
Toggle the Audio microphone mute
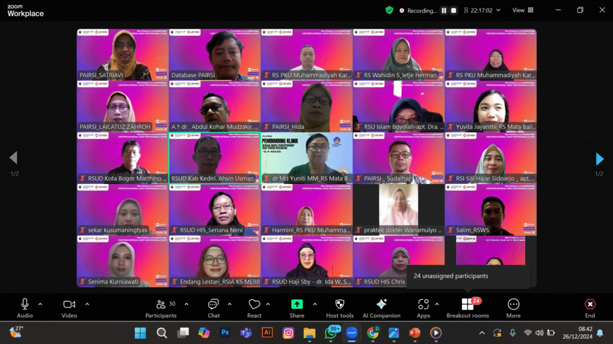[x=25, y=305]
